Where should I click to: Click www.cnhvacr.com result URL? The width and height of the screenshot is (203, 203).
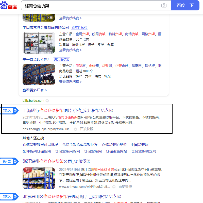tap(84, 187)
